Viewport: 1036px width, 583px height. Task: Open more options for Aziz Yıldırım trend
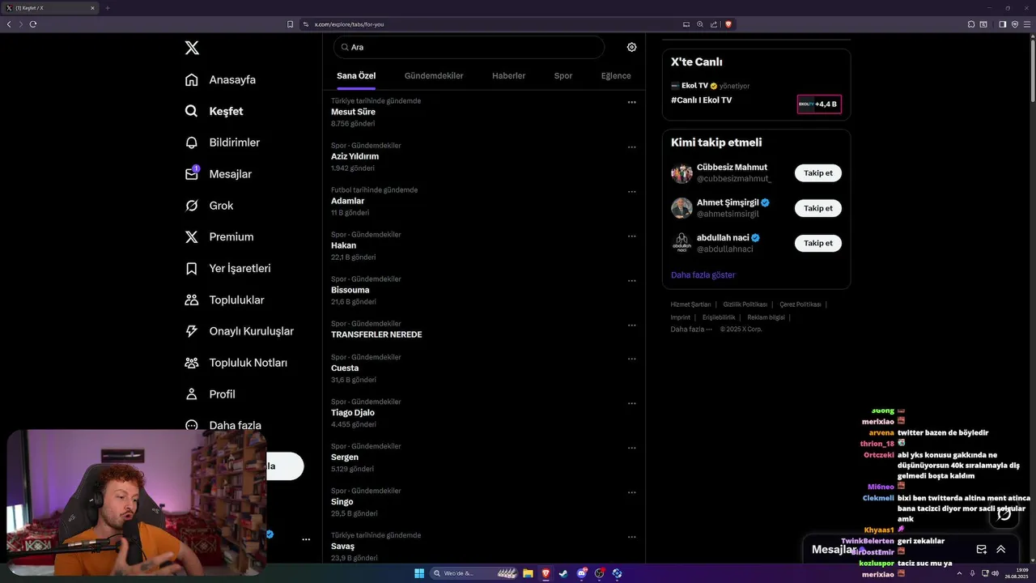(x=631, y=147)
